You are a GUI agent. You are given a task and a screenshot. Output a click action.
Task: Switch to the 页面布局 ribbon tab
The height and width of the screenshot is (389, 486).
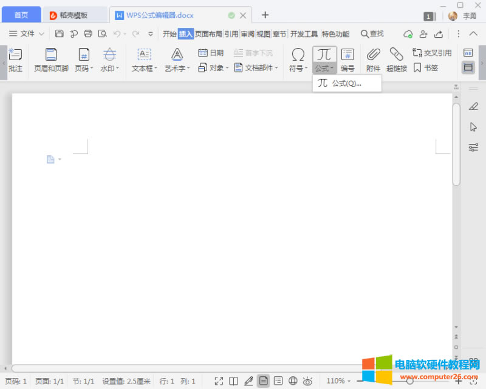tap(208, 34)
